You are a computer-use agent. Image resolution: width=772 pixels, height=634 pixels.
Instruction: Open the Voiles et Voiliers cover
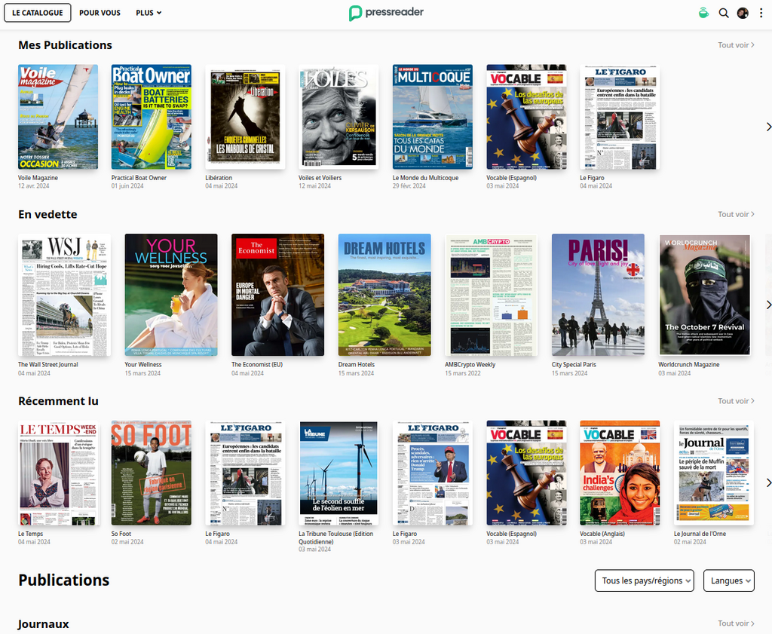click(x=339, y=117)
